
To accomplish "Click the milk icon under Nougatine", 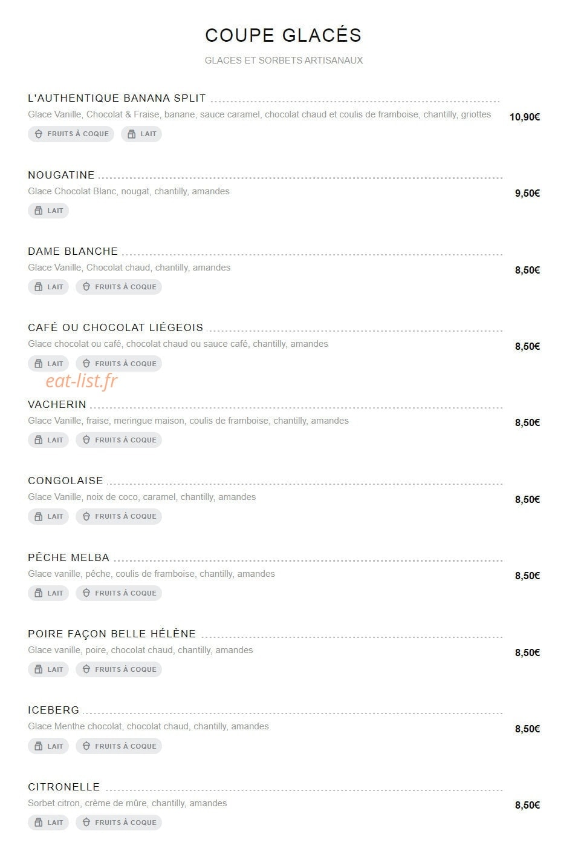I will [39, 211].
